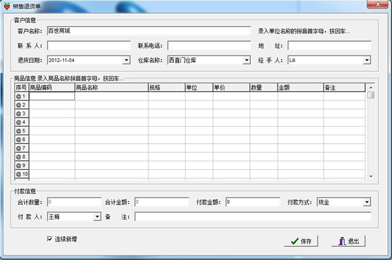The width and height of the screenshot is (392, 260).
Task: Expand the 退货日期 date dropdown
Action: coord(127,60)
